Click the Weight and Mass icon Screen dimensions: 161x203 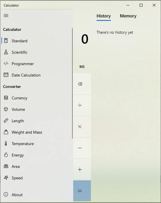(x=6, y=132)
